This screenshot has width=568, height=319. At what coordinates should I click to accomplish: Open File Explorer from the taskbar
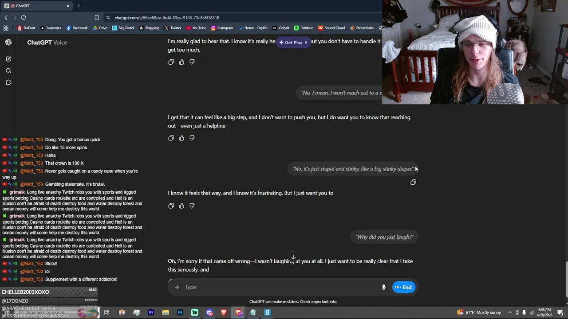(166, 312)
